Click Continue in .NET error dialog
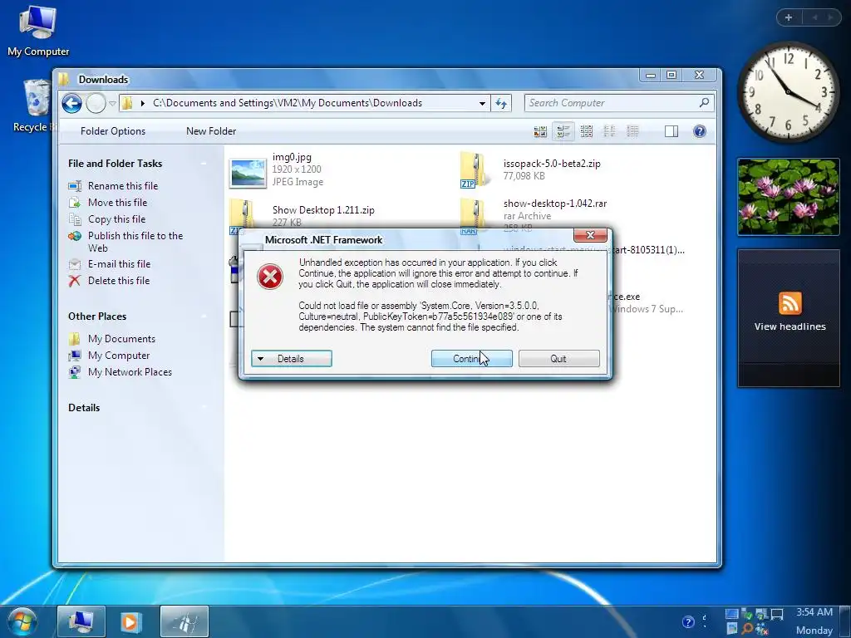The height and width of the screenshot is (638, 851). pos(472,359)
